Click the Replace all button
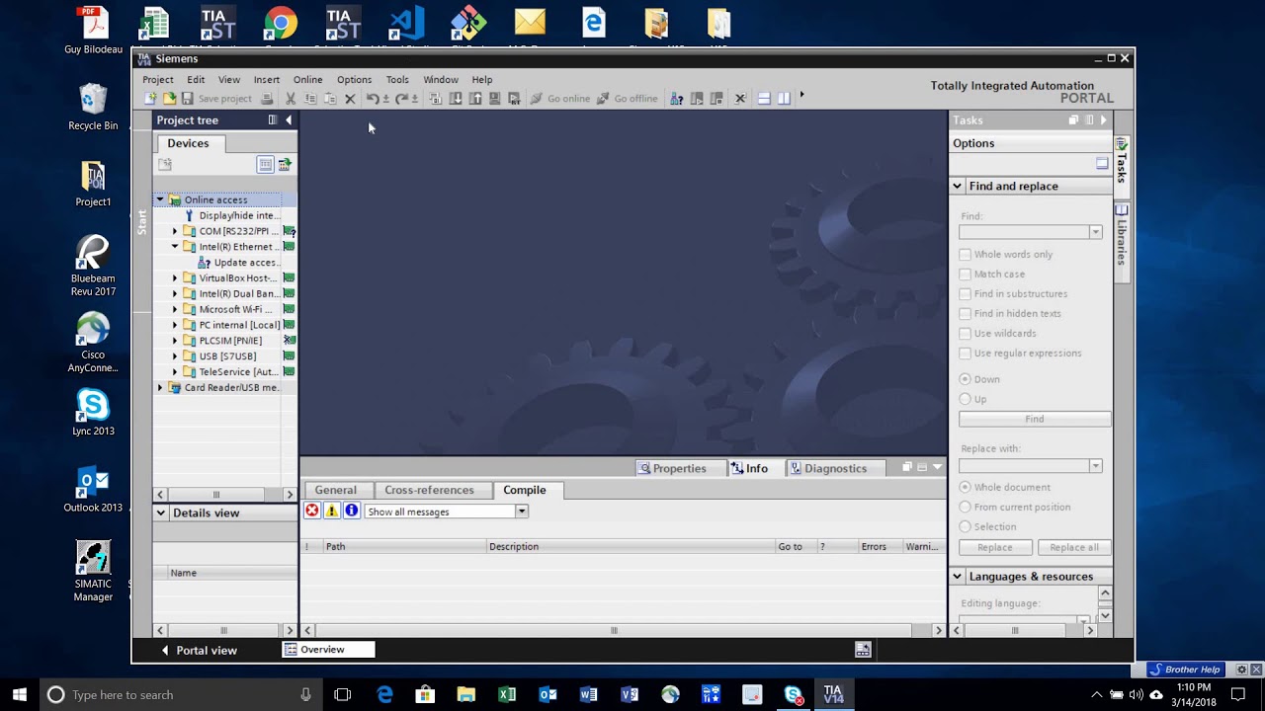This screenshot has width=1265, height=711. click(1073, 547)
